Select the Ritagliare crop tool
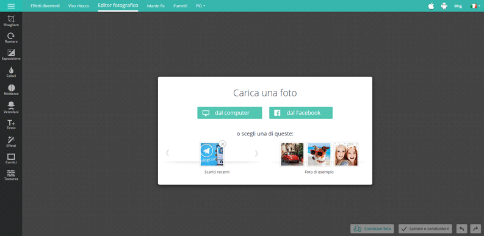The width and height of the screenshot is (484, 236). 11,21
